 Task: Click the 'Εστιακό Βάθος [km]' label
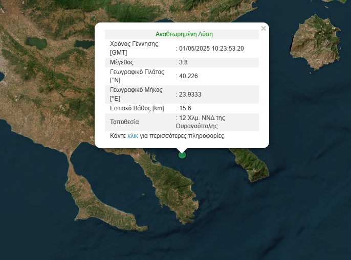(136, 108)
